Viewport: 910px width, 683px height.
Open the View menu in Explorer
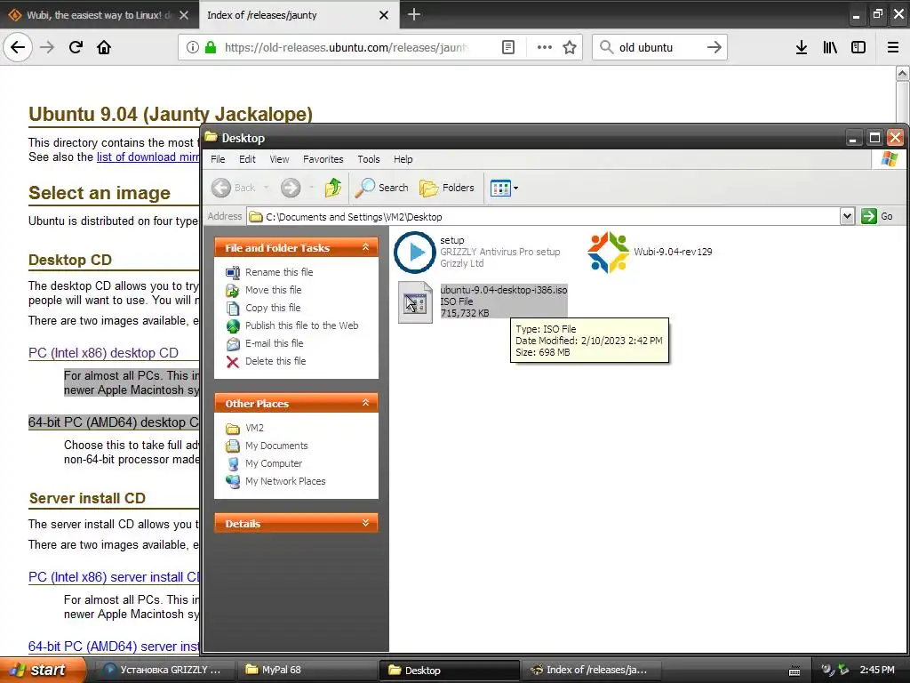point(279,159)
